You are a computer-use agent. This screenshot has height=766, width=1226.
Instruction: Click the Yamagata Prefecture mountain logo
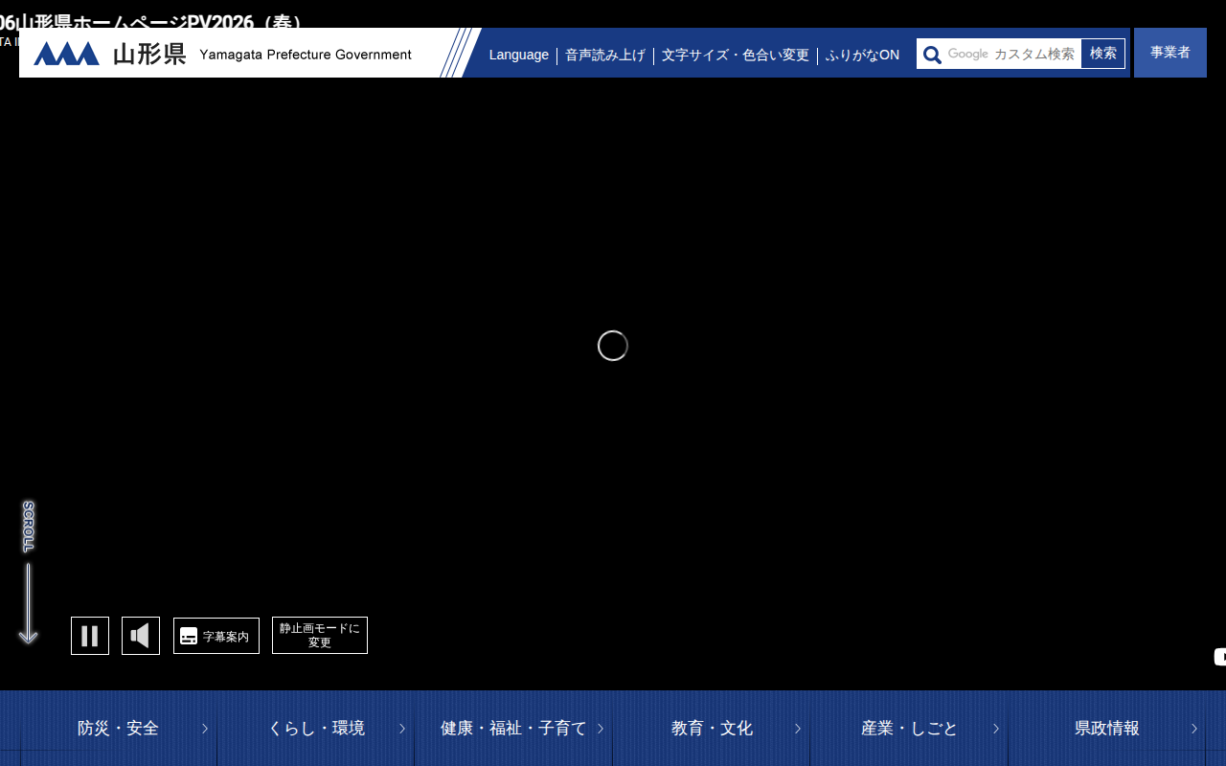click(66, 54)
